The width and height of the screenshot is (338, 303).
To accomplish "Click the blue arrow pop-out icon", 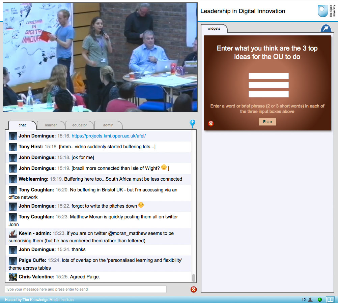I will tap(326, 29).
